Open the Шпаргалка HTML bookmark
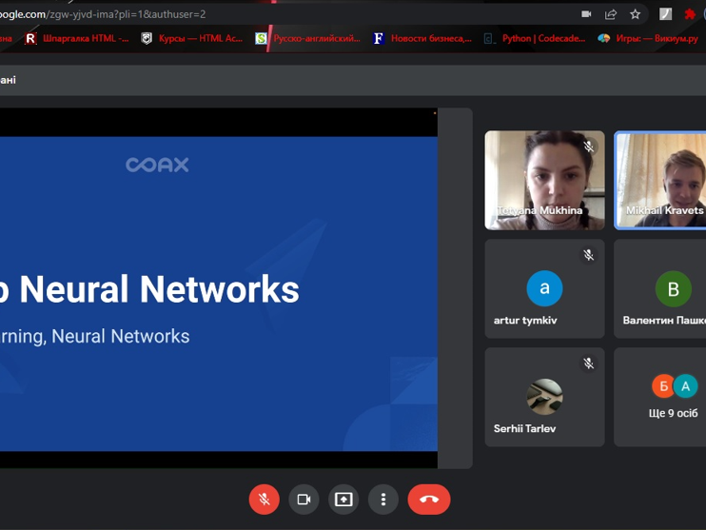The image size is (706, 530). pos(76,38)
